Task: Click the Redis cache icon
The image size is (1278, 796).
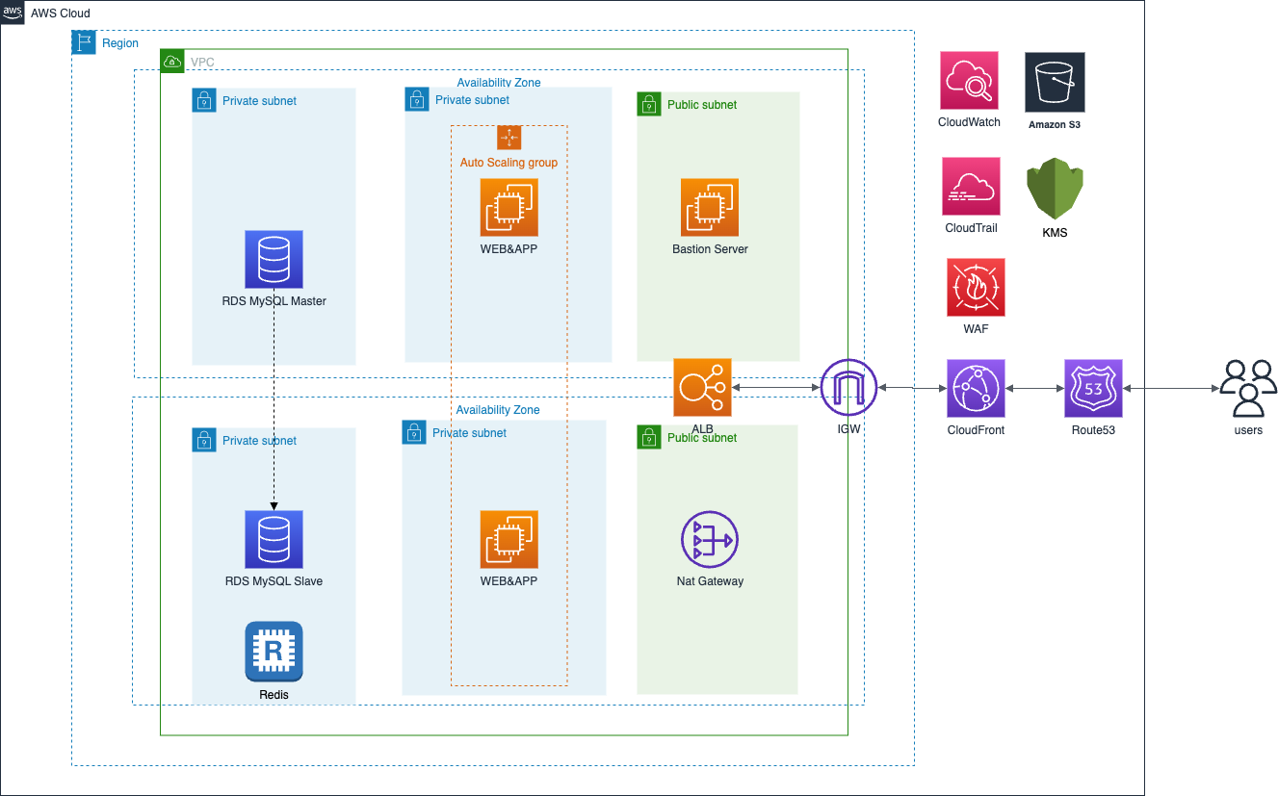Action: click(274, 651)
